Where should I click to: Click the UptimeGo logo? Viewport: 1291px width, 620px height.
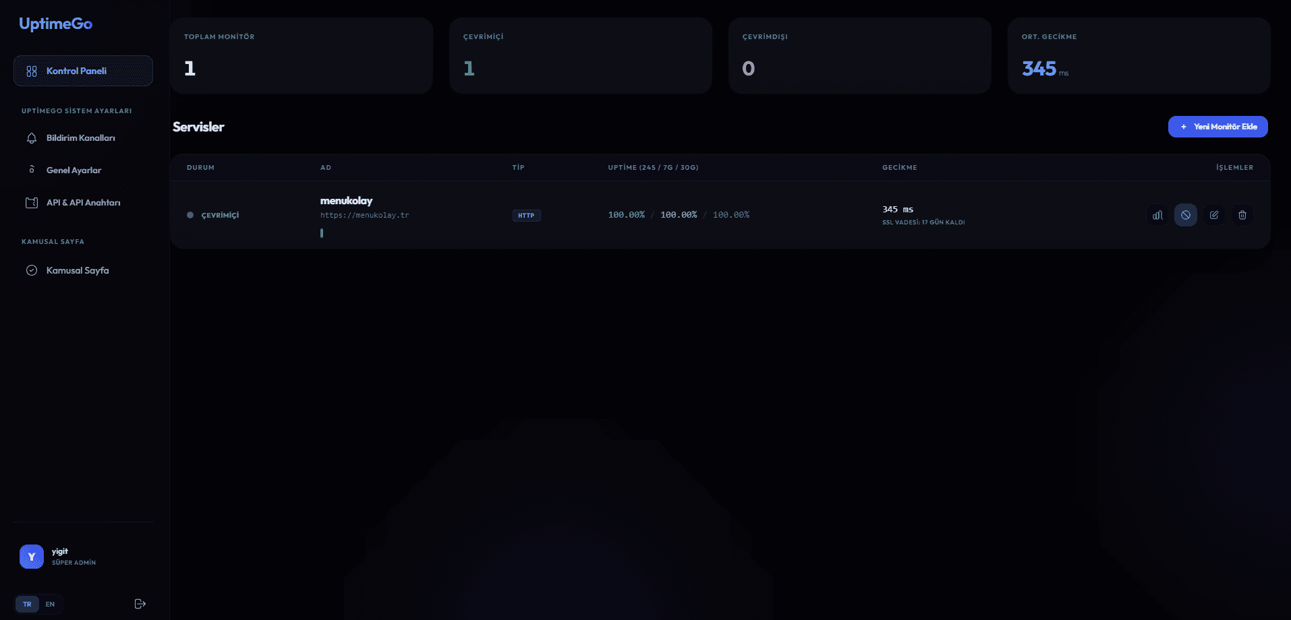point(55,24)
